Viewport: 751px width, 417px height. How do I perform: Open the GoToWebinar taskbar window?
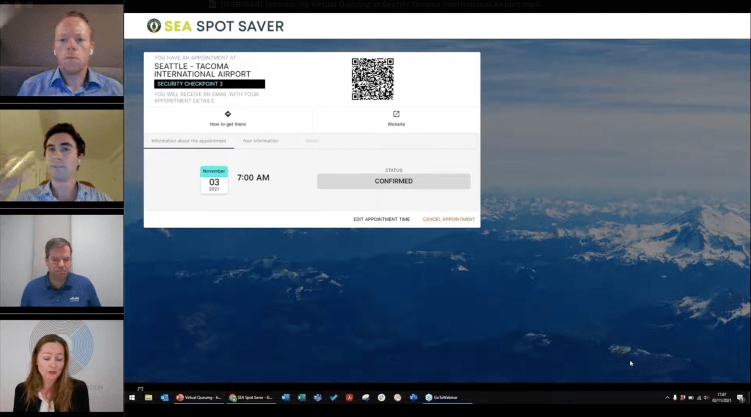click(448, 397)
